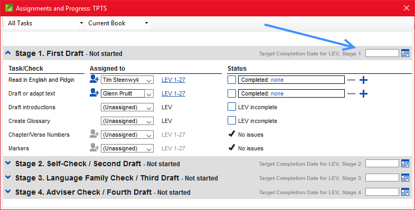Viewport: 415px width, 210px height.
Task: Expand Stage 2 Self-Check / Second Draft
Action: (8, 163)
